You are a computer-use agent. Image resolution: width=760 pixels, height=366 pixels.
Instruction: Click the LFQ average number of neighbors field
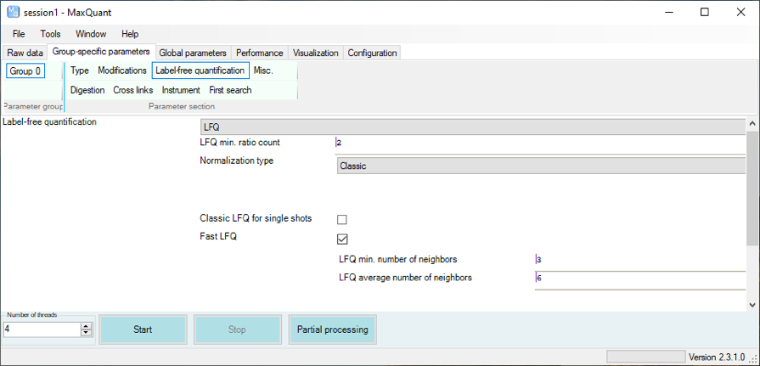point(639,278)
